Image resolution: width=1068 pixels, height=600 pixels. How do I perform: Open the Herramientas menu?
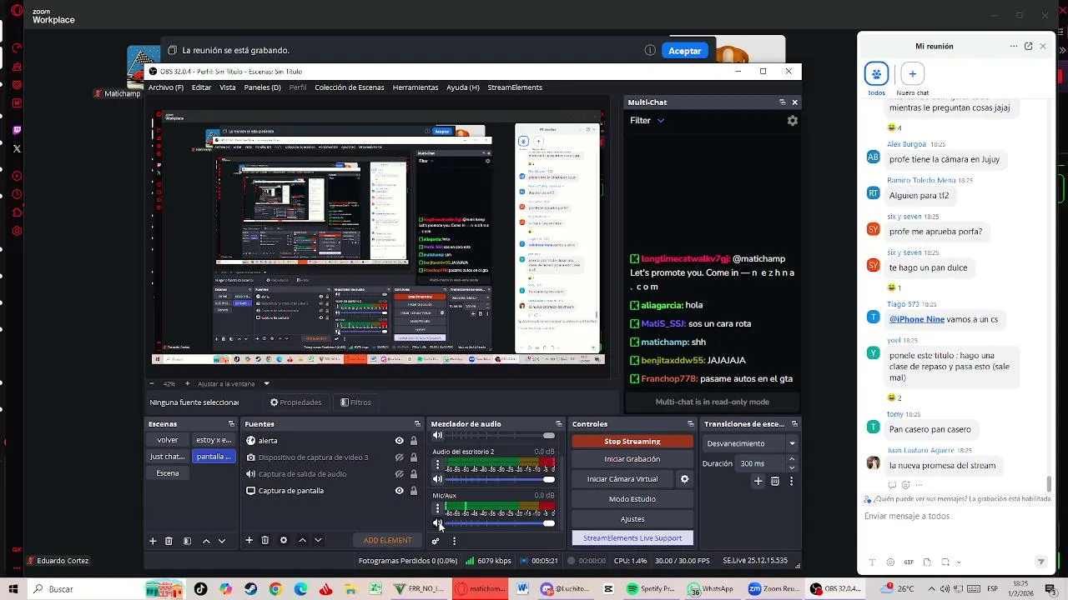[416, 87]
